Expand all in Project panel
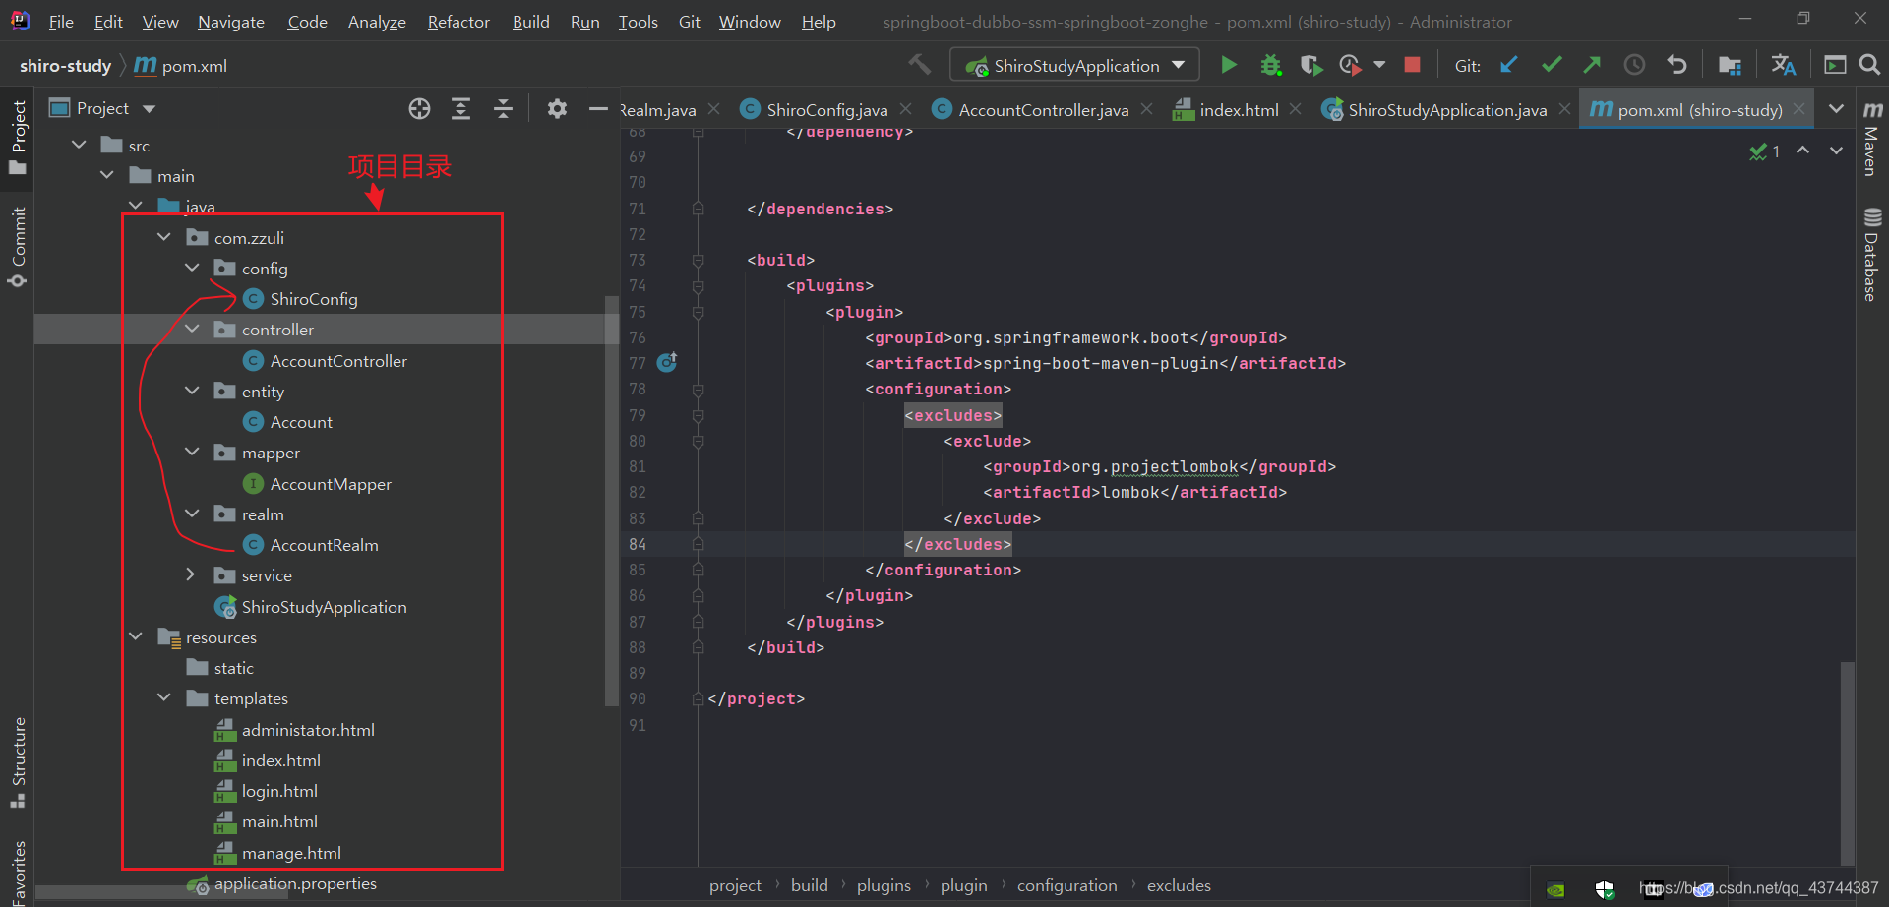This screenshot has width=1889, height=907. point(460,109)
